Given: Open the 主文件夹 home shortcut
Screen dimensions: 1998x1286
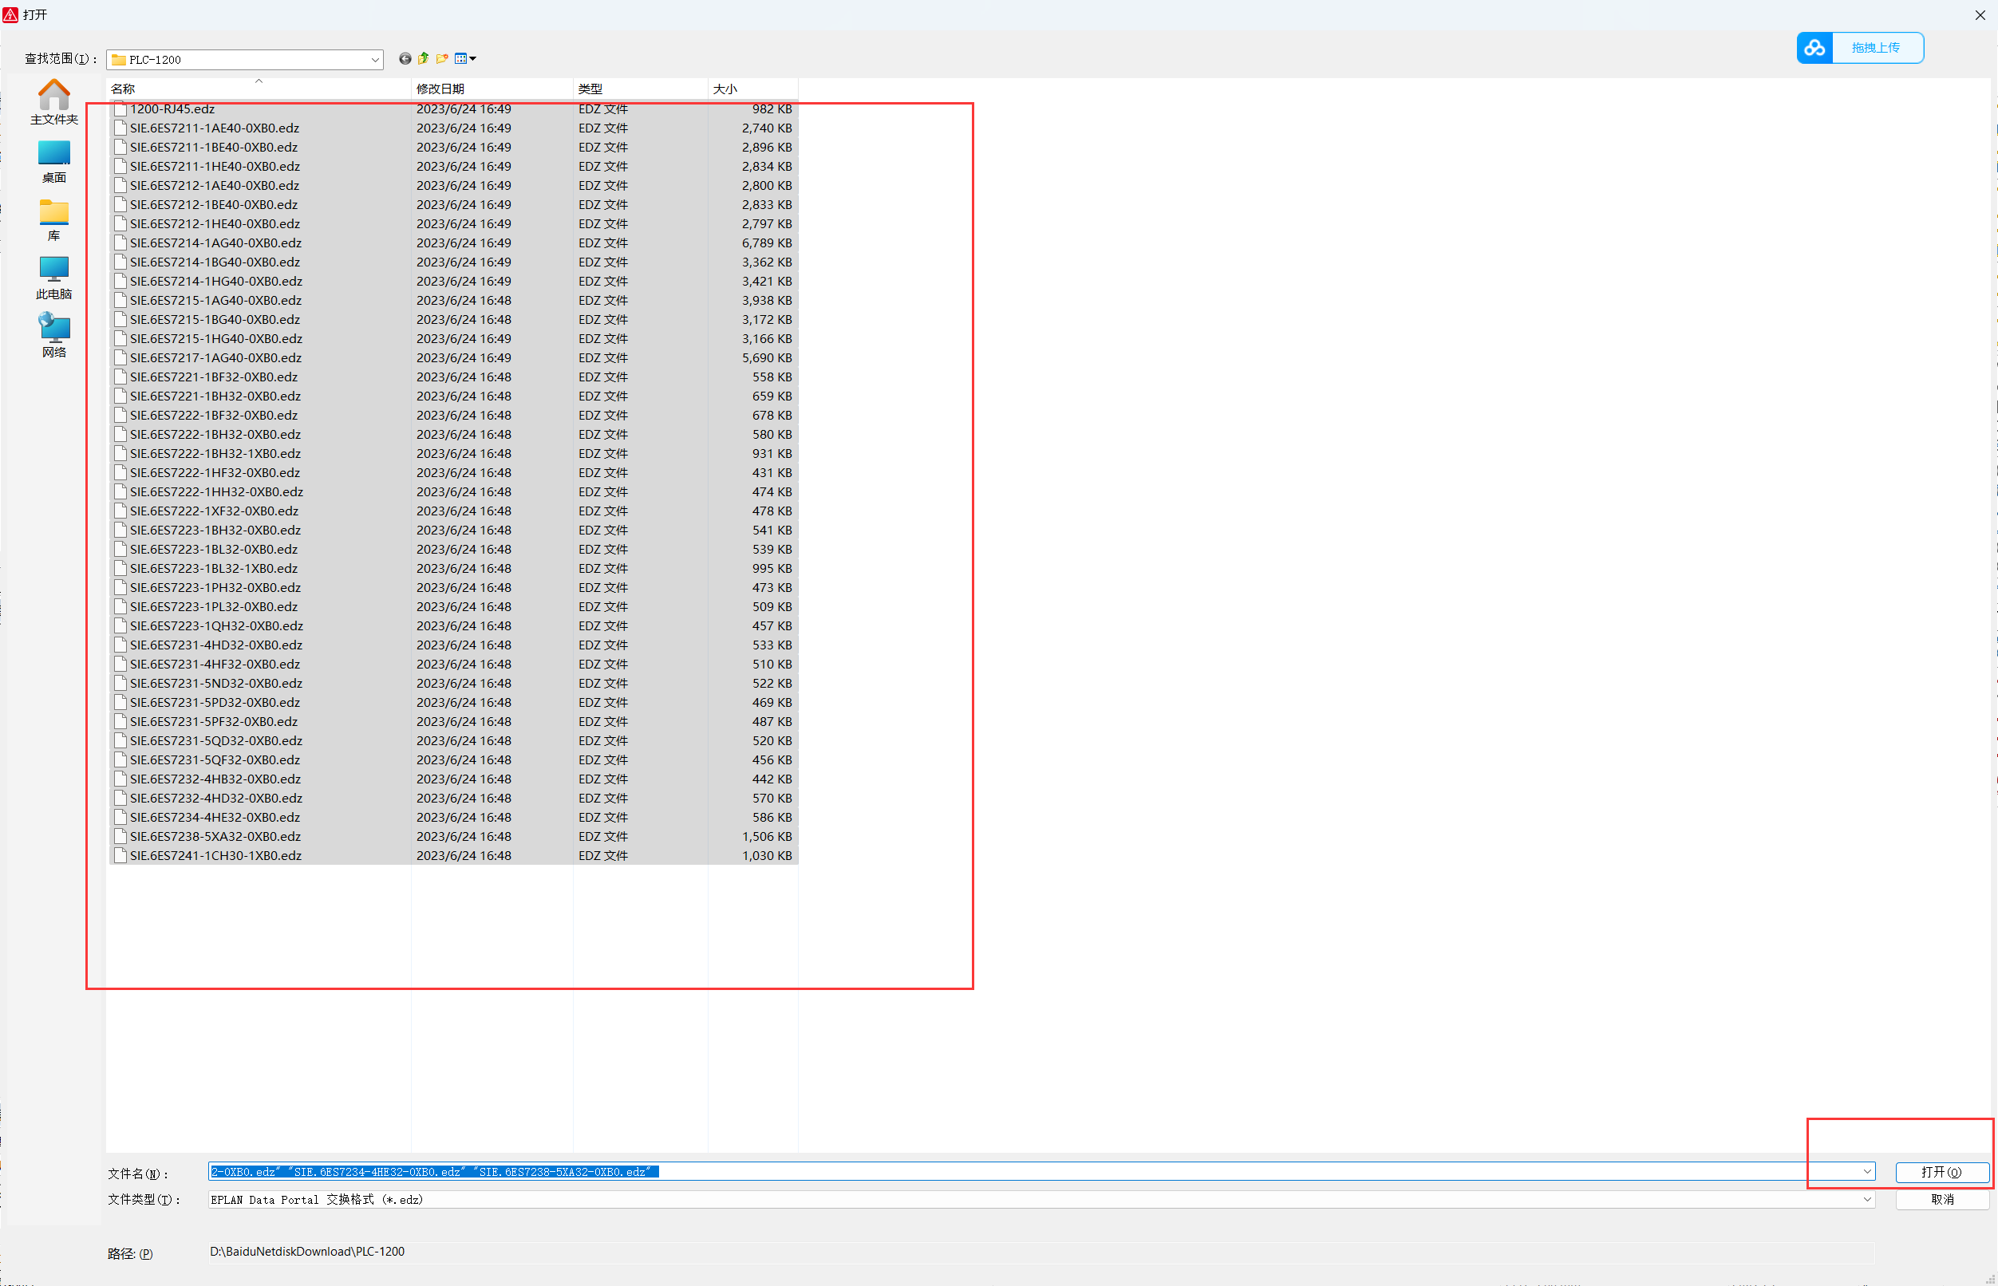Looking at the screenshot, I should tap(54, 102).
